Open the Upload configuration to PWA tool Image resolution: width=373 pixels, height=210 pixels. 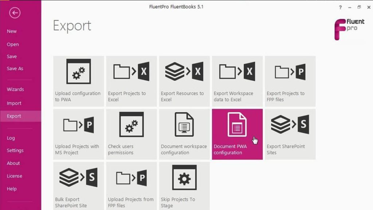click(x=78, y=80)
